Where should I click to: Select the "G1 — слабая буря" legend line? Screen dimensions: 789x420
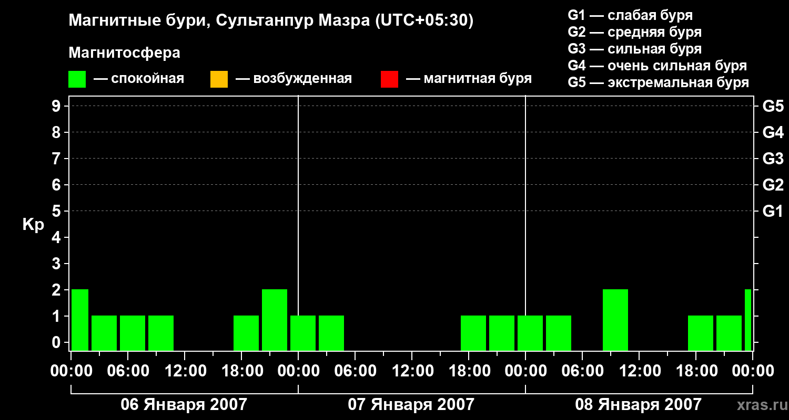[630, 15]
